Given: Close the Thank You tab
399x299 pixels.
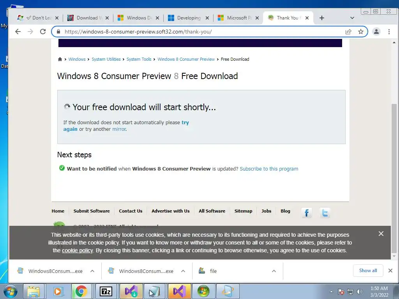Looking at the screenshot, I should click(x=307, y=18).
